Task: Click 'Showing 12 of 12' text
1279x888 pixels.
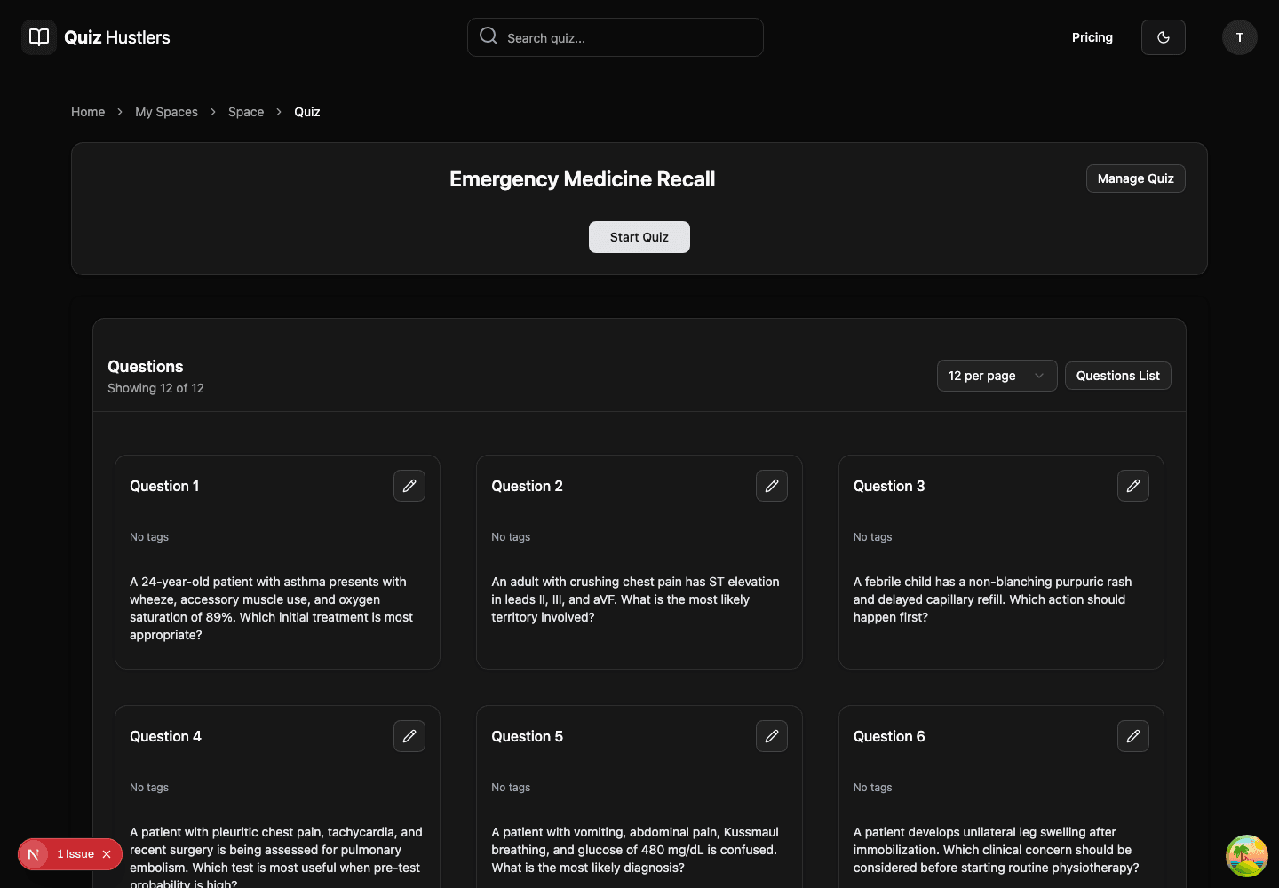Action: click(x=155, y=388)
